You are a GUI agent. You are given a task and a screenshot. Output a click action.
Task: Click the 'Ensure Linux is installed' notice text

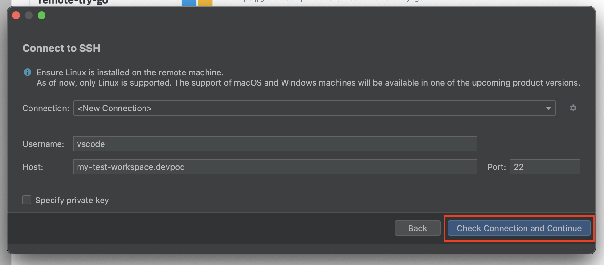click(130, 72)
